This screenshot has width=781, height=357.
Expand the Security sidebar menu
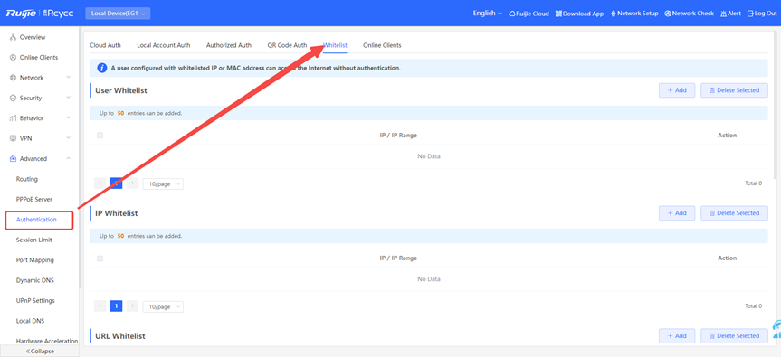tap(39, 98)
